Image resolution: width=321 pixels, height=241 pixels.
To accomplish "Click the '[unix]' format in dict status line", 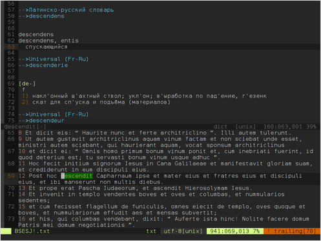I will tap(245, 127).
